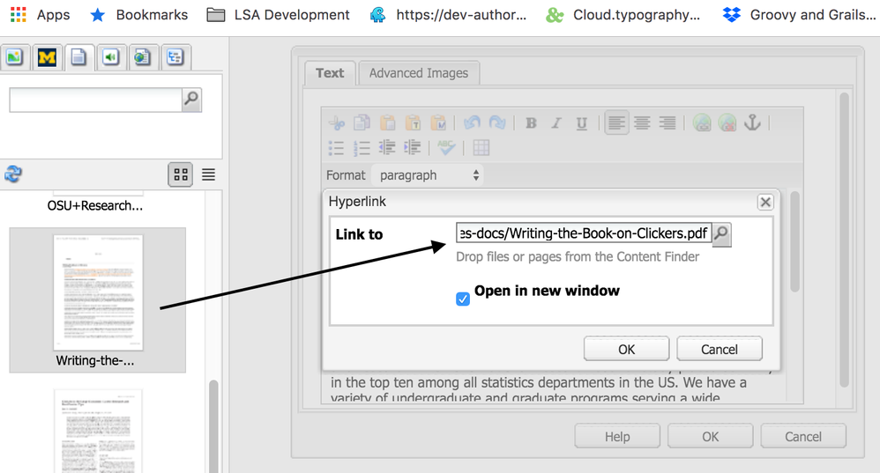Open the Images tab in Content Finder
Image resolution: width=880 pixels, height=473 pixels.
pos(14,58)
